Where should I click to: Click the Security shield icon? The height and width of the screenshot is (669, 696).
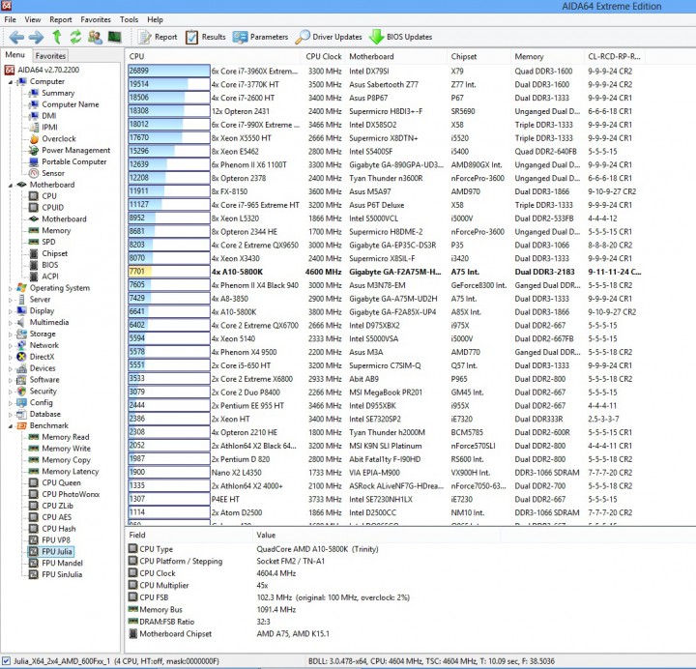coord(21,392)
